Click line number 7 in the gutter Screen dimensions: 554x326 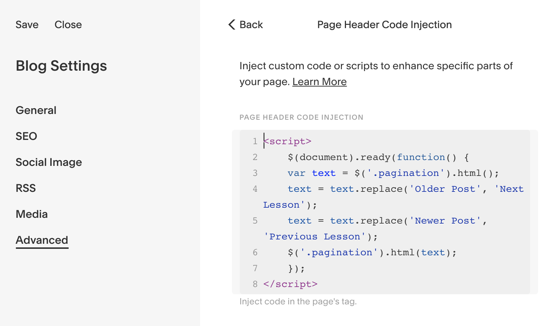coord(255,268)
